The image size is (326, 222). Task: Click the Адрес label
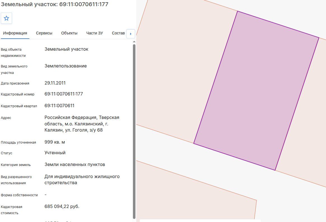6,118
